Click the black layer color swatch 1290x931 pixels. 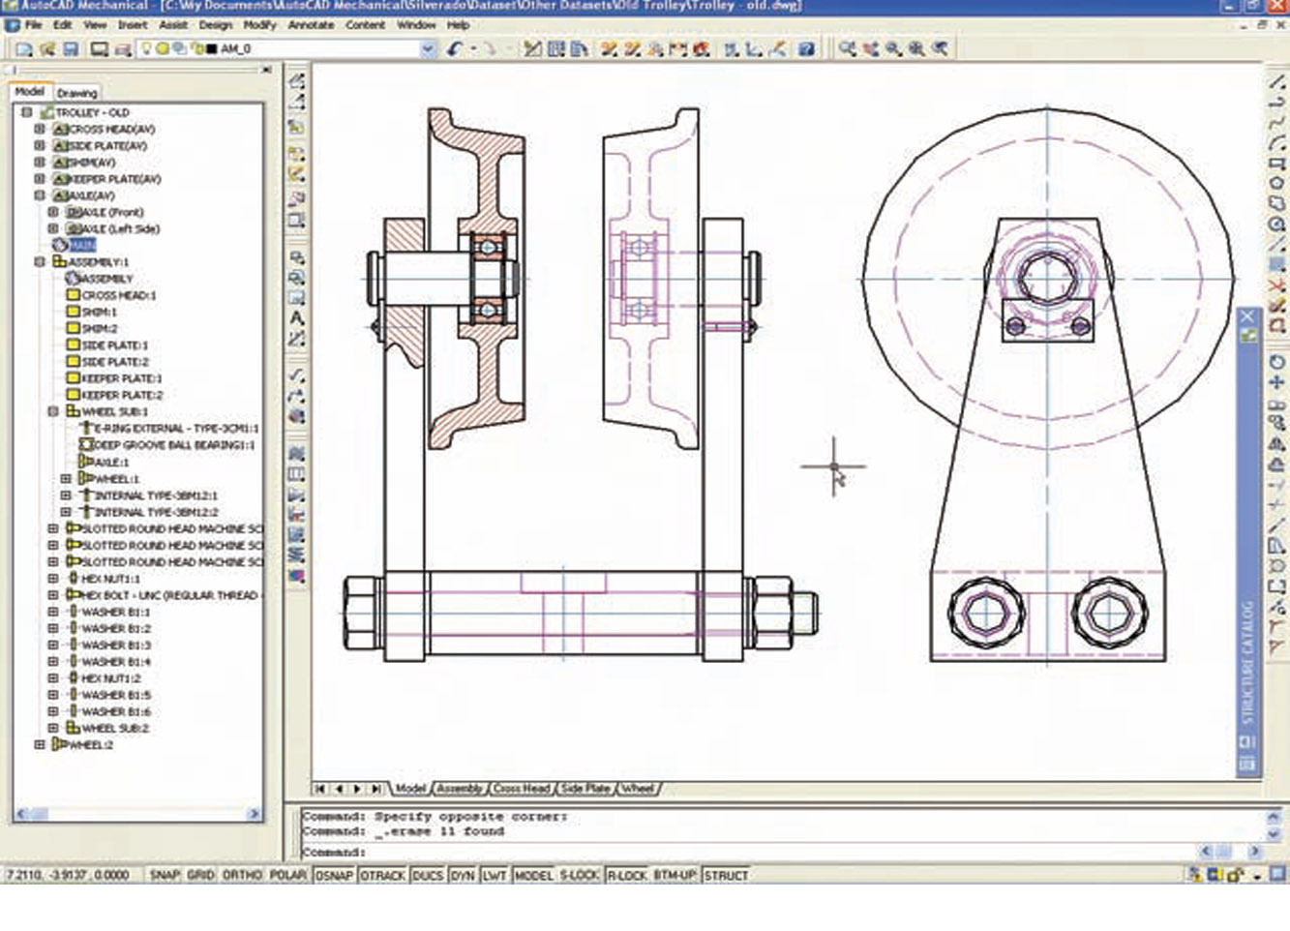pyautogui.click(x=211, y=48)
